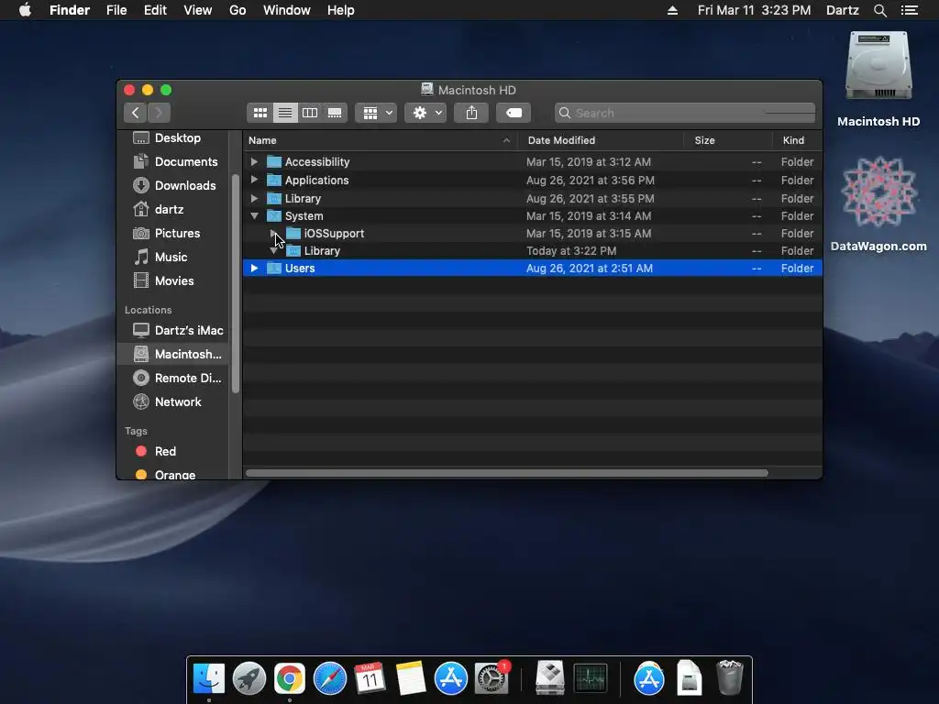Image resolution: width=939 pixels, height=704 pixels.
Task: Select Network in the sidebar
Action: coord(173,401)
